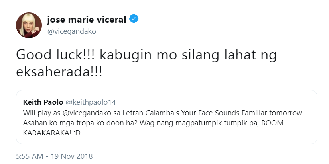This screenshot has width=329, height=164.
Task: Click Keith Paolo's display name in the quote
Action: click(x=43, y=102)
